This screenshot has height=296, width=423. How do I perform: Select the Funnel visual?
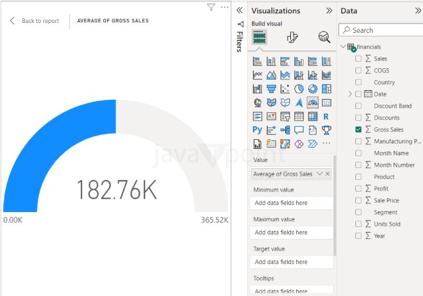coord(271,89)
